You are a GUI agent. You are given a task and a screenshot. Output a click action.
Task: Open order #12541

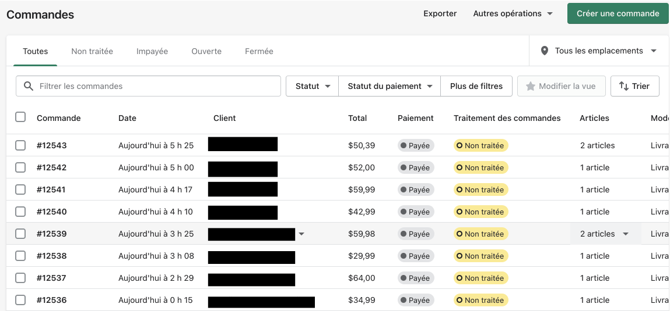pos(51,190)
